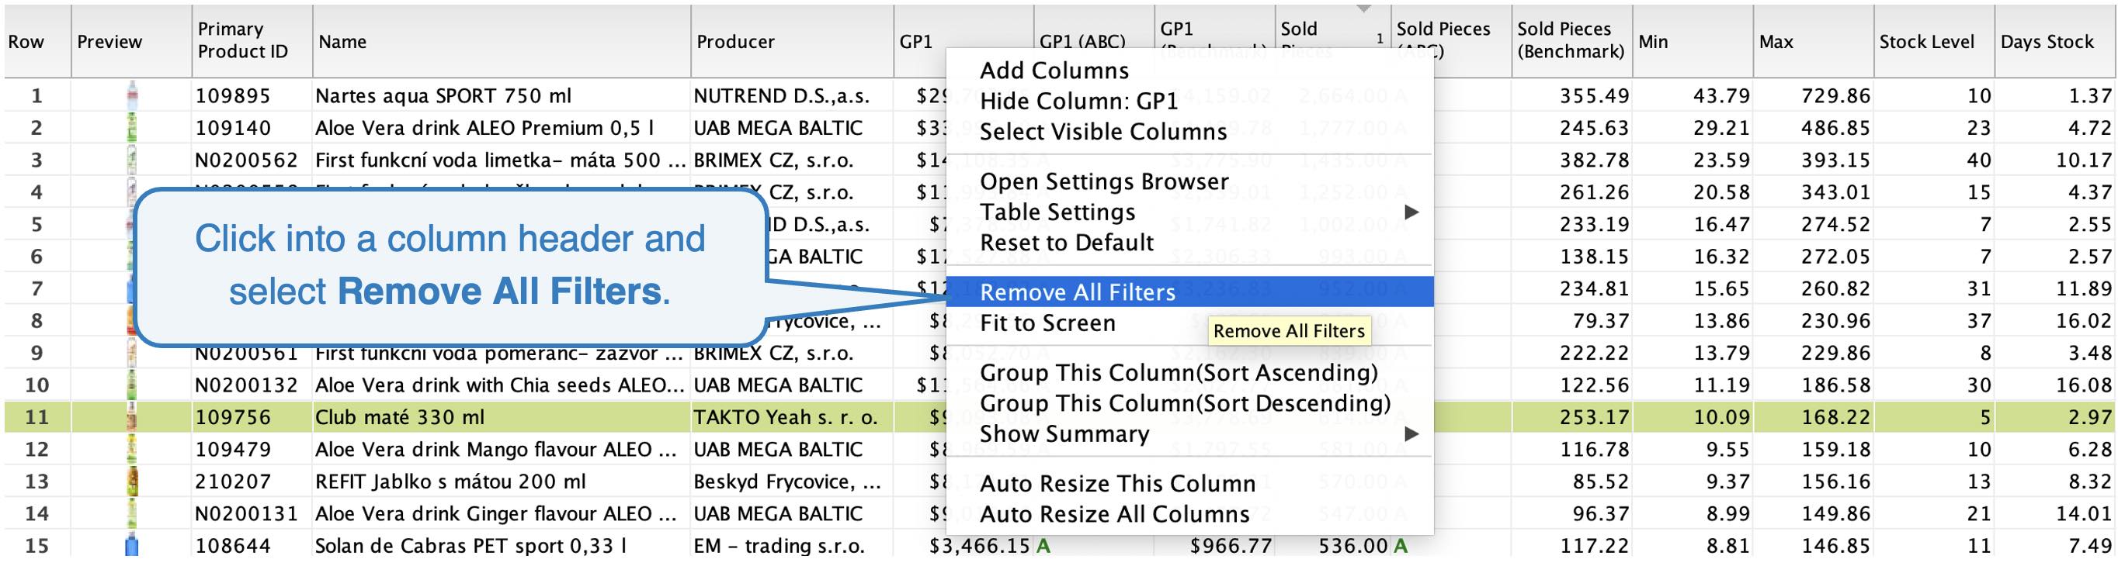Click Days Stock value 16.08
2118x566 pixels.
click(x=2084, y=385)
